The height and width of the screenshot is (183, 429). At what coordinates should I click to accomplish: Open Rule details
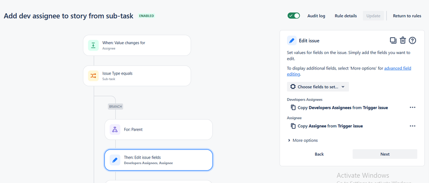tap(346, 16)
